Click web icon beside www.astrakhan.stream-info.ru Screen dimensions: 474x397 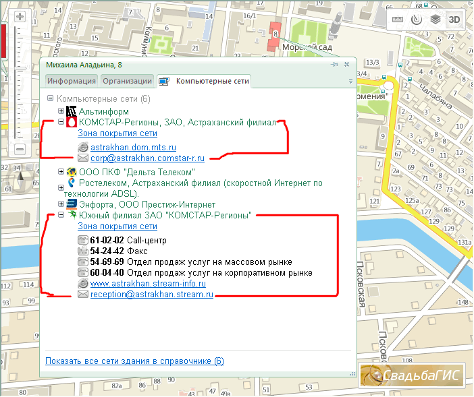(83, 284)
